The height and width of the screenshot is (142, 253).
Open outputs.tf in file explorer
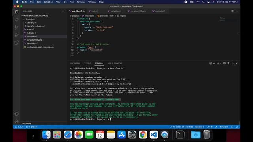tap(32, 33)
